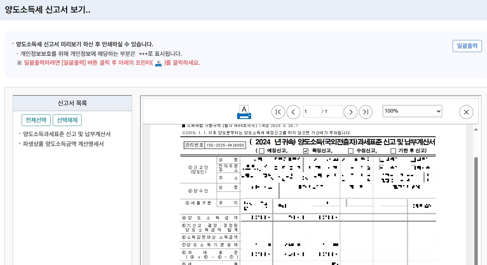Image resolution: width=487 pixels, height=265 pixels.
Task: Check the 예정신고 checkbox on the form
Action: click(262, 151)
